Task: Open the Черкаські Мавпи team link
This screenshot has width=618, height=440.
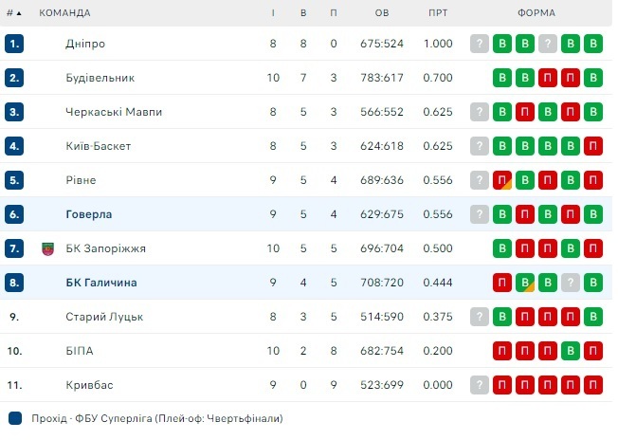Action: point(114,112)
